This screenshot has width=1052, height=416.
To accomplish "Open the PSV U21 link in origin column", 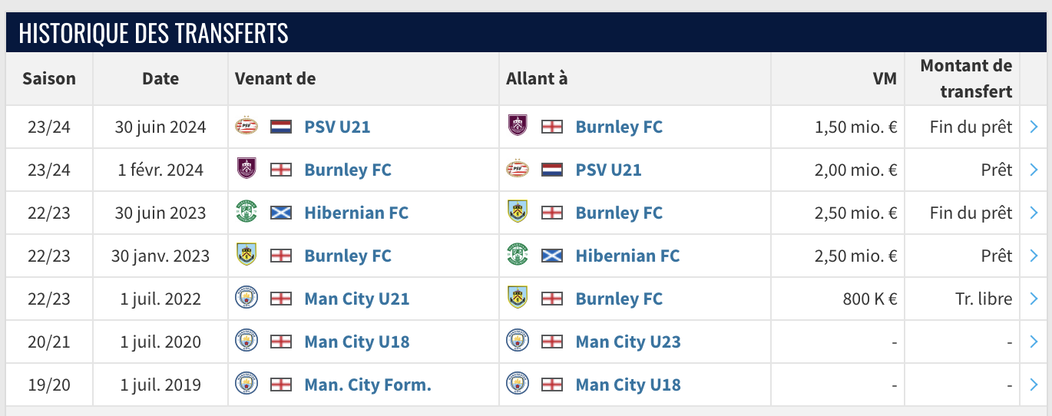I will (x=337, y=127).
